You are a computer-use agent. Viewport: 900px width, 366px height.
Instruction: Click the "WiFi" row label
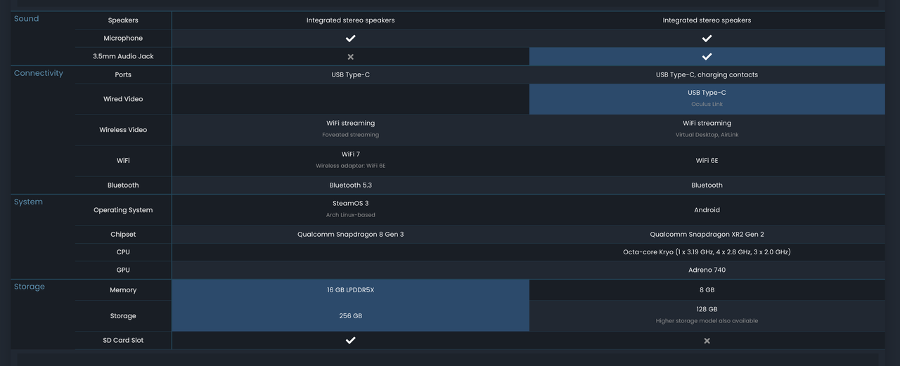pyautogui.click(x=123, y=161)
